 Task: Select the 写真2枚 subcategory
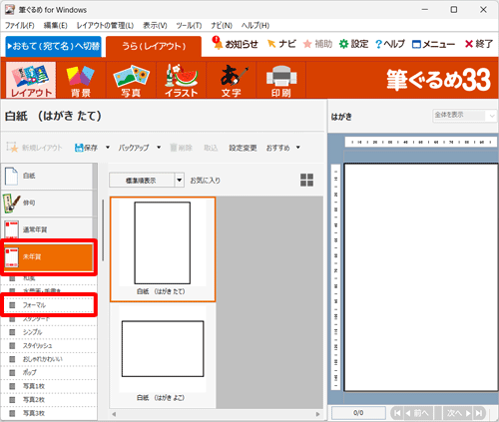pyautogui.click(x=49, y=399)
